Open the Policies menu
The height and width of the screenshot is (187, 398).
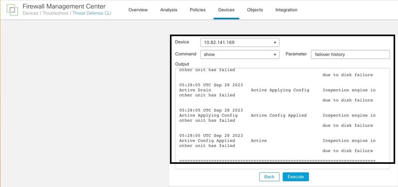pos(198,10)
